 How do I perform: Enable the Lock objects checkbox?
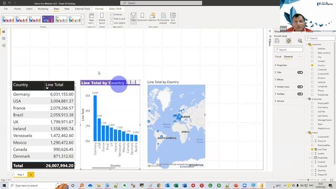(112, 23)
